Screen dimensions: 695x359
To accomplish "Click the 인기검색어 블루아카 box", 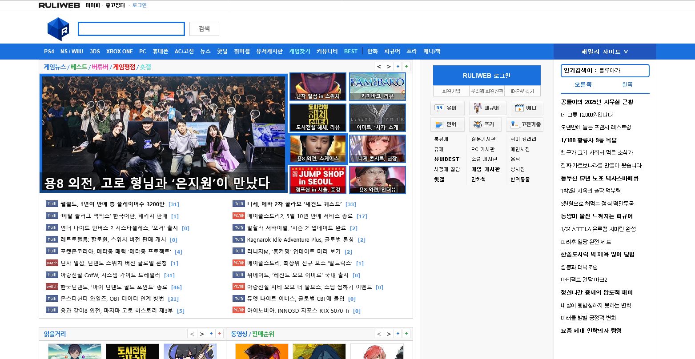I will 605,71.
